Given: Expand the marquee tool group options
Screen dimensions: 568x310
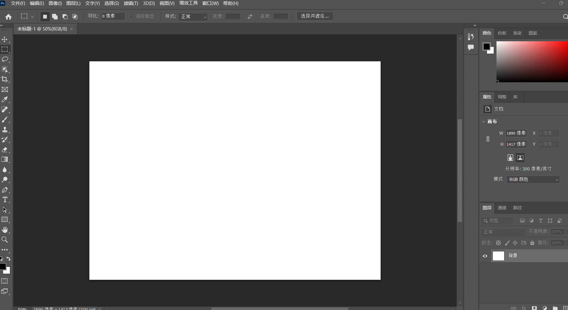Looking at the screenshot, I should tap(32, 16).
